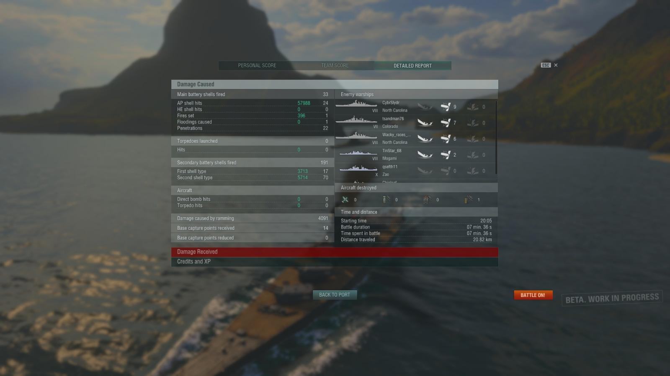
Task: Click the sunk-ship icon beside tsandman76
Action: pos(425,123)
